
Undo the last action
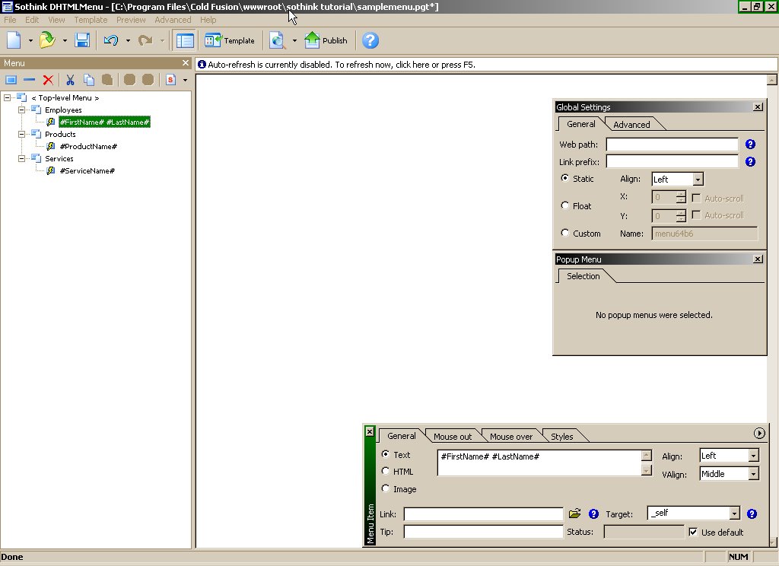tap(111, 40)
